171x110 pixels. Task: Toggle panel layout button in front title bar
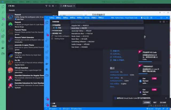click(x=145, y=18)
